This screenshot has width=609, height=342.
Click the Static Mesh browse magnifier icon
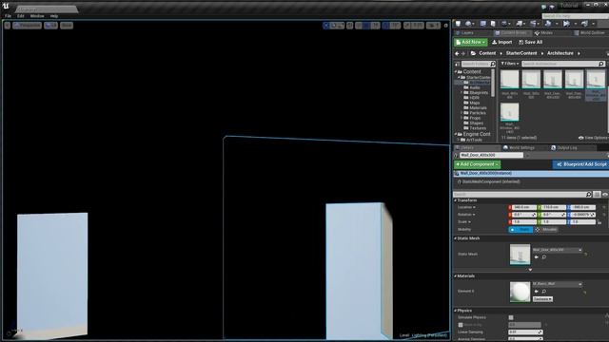(544, 257)
